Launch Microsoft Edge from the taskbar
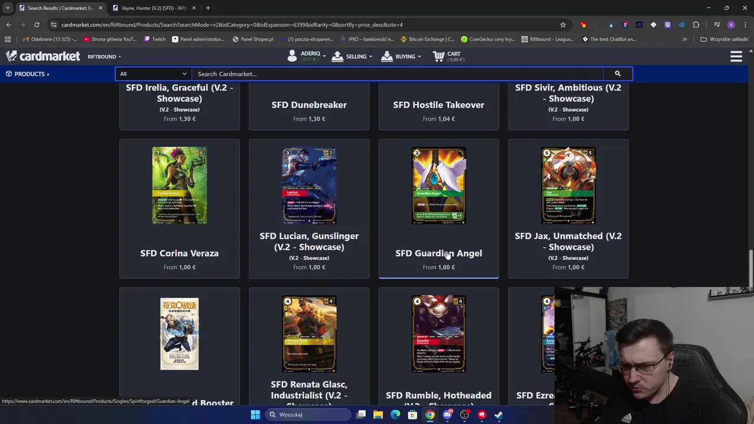The width and height of the screenshot is (754, 424). pos(395,415)
